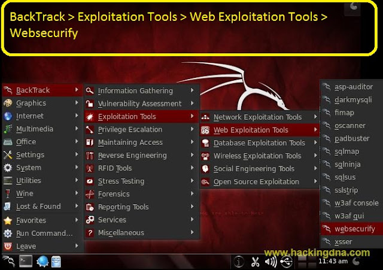Image resolution: width=383 pixels, height=270 pixels.
Task: Click the Privilege Escalation icon
Action: (x=90, y=129)
